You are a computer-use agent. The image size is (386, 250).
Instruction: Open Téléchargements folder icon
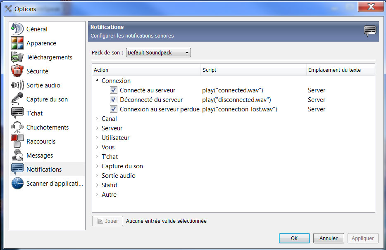pyautogui.click(x=17, y=57)
